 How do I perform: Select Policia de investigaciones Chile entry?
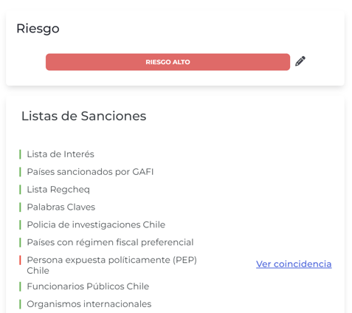pos(96,225)
